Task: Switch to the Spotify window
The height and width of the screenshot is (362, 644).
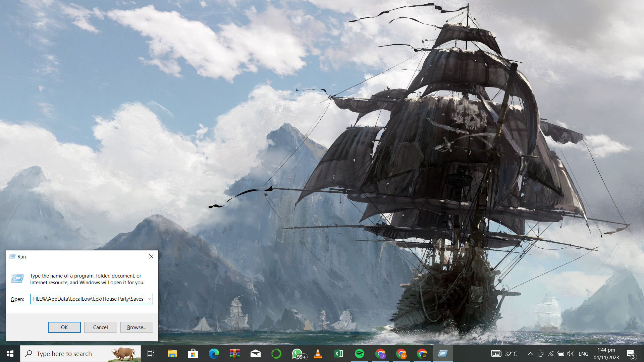Action: (x=359, y=354)
